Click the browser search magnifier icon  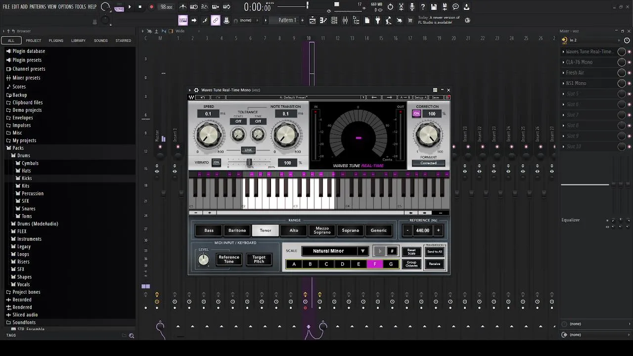132,336
